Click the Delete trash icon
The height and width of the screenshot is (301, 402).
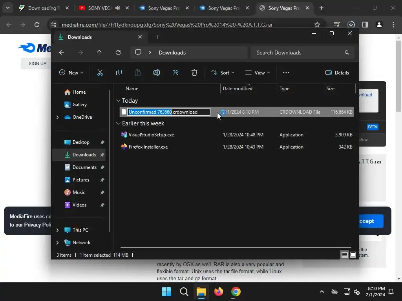coord(194,73)
